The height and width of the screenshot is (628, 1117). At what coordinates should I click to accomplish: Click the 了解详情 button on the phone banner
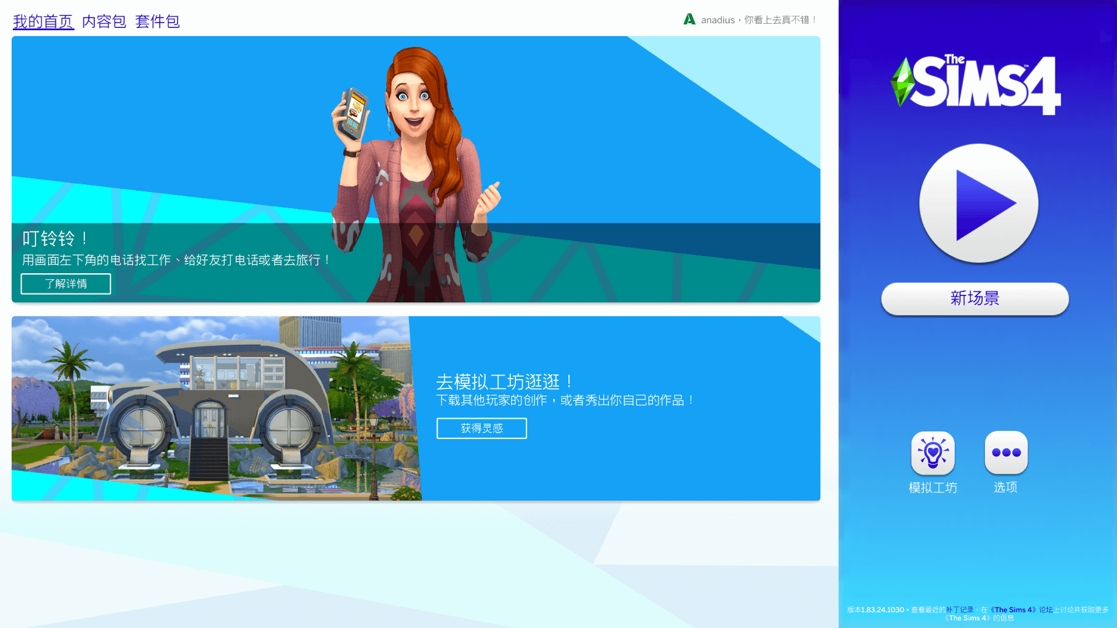point(66,284)
